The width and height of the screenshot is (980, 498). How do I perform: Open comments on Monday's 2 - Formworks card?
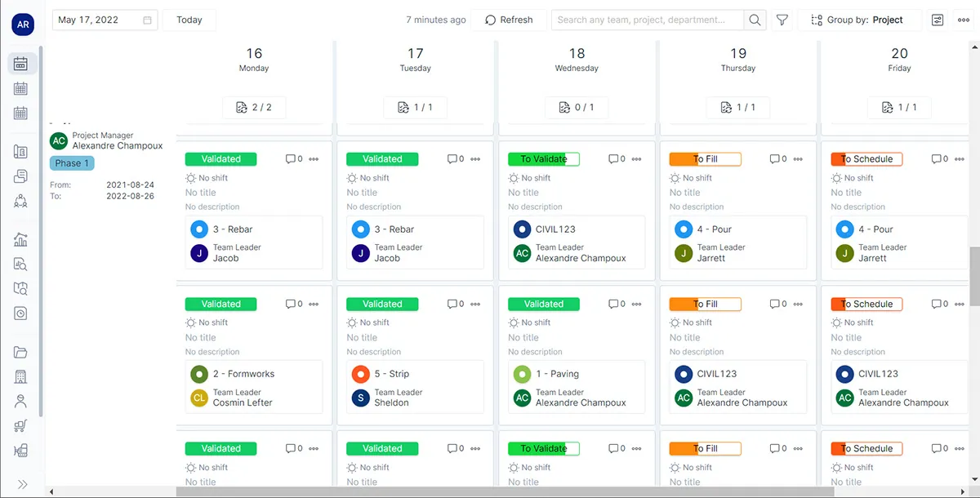click(294, 304)
